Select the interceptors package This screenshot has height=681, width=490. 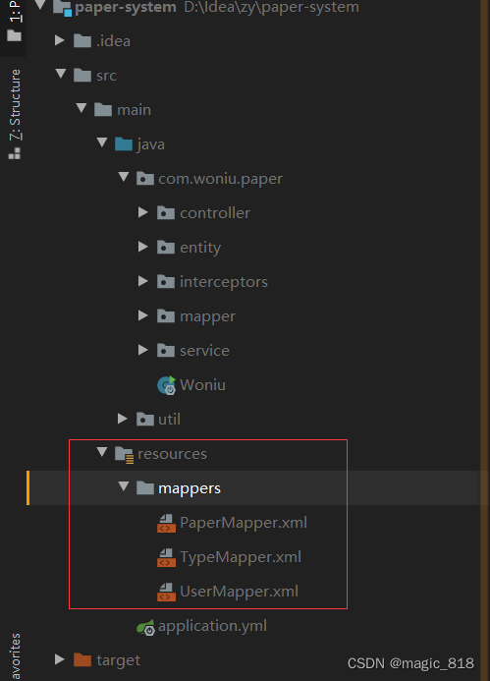coord(224,282)
